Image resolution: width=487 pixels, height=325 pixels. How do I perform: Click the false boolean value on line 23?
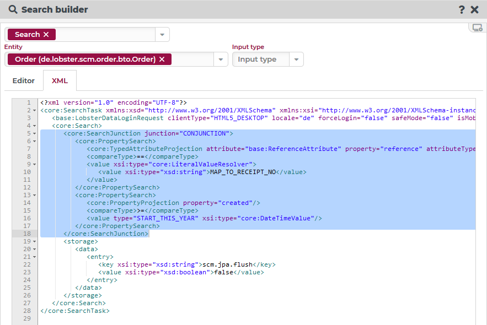click(223, 272)
